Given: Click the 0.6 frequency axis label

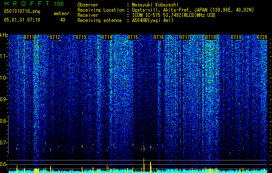Looking at the screenshot, I should coord(3,164).
